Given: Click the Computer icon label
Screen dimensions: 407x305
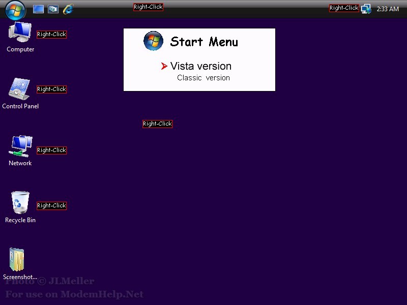Looking at the screenshot, I should 20,49.
